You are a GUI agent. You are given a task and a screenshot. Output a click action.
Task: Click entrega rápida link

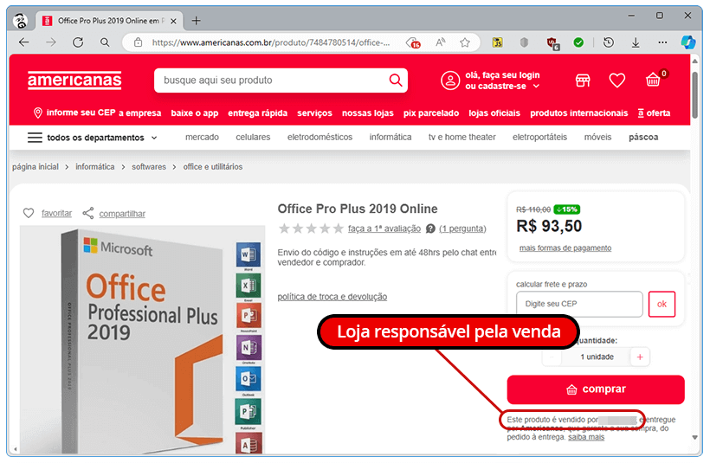(258, 113)
